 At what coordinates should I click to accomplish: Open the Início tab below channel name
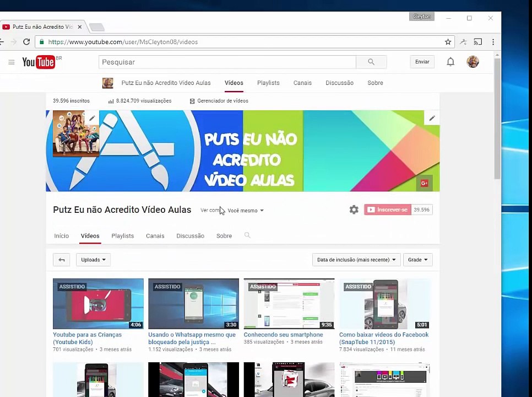(62, 235)
